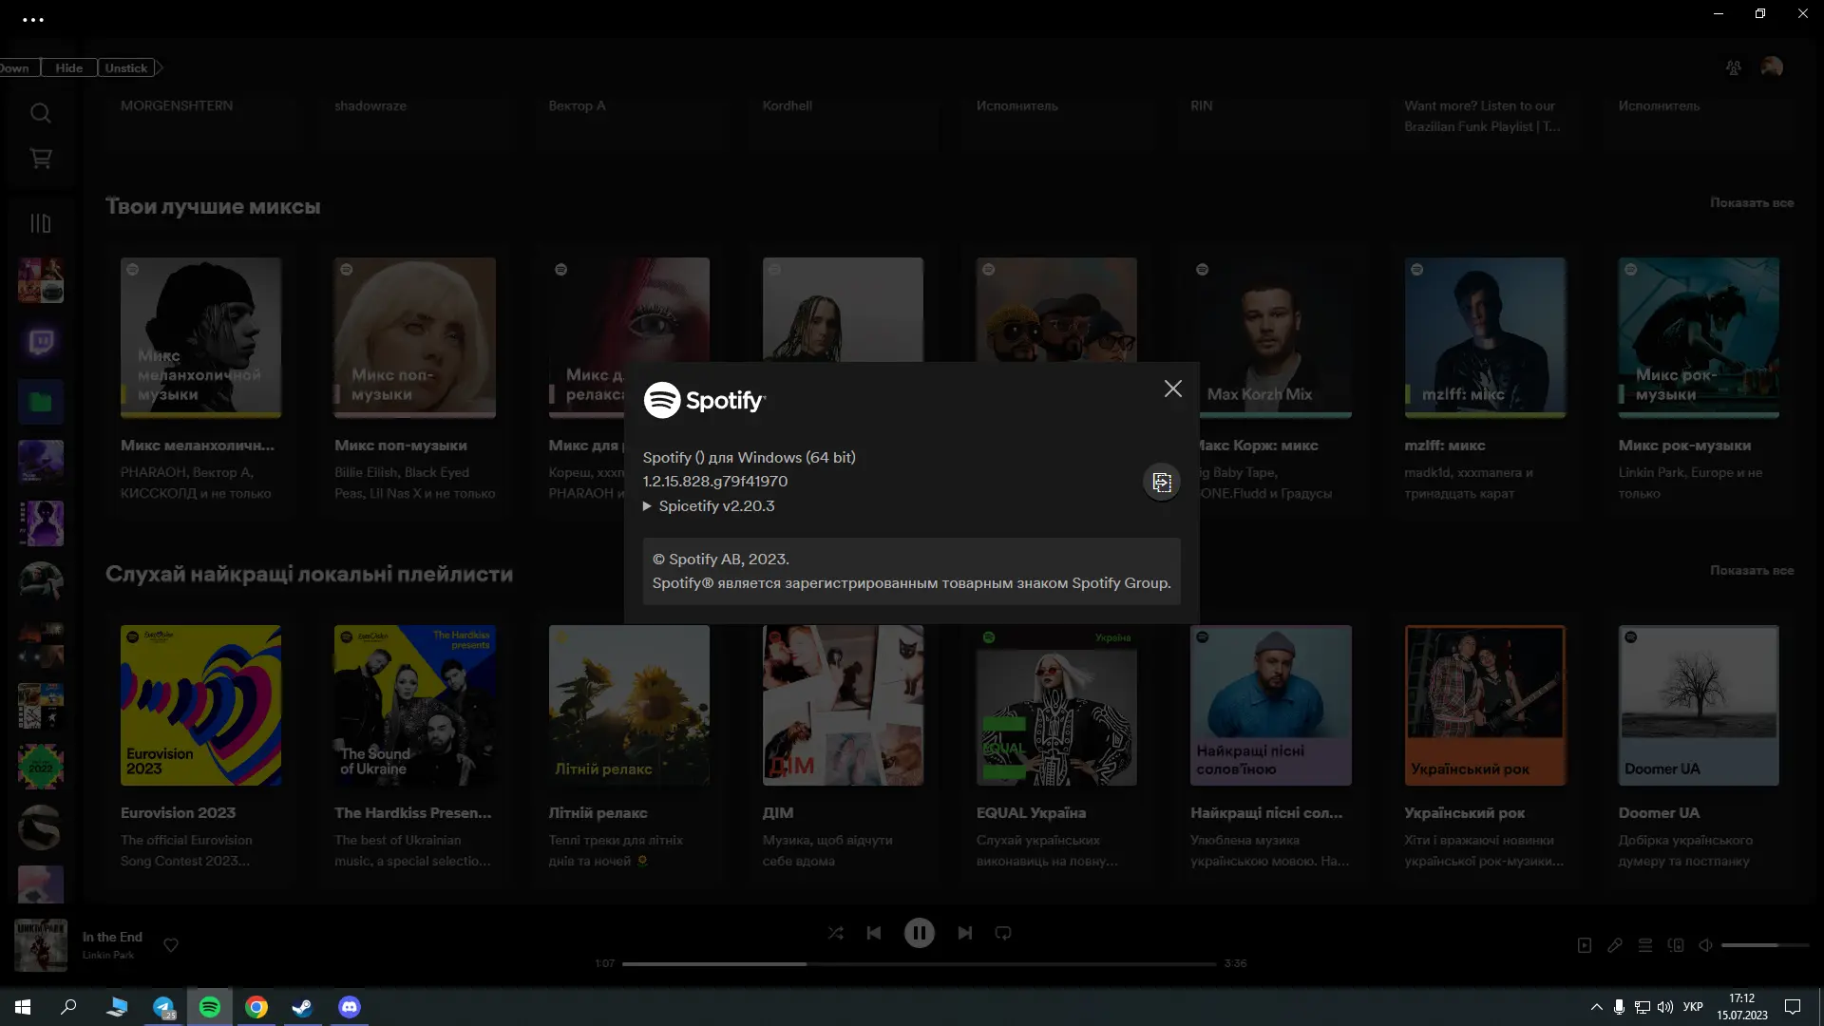Switch УКР keyboard language

[x=1693, y=1007]
